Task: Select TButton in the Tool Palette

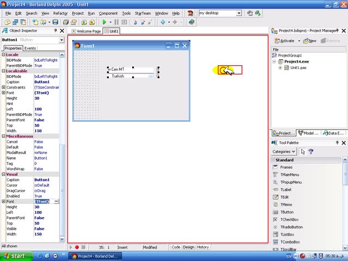Action: click(x=287, y=212)
